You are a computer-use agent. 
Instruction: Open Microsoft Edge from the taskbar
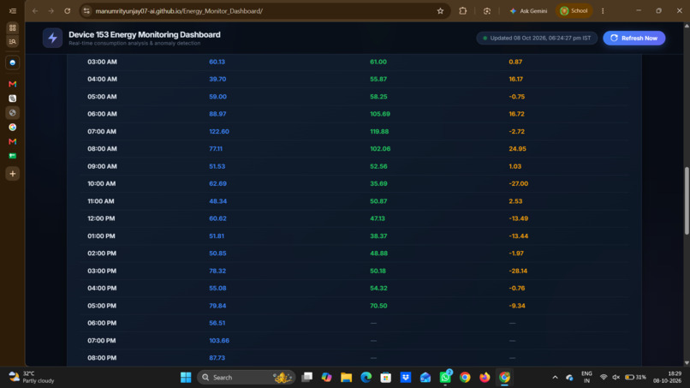tap(366, 378)
